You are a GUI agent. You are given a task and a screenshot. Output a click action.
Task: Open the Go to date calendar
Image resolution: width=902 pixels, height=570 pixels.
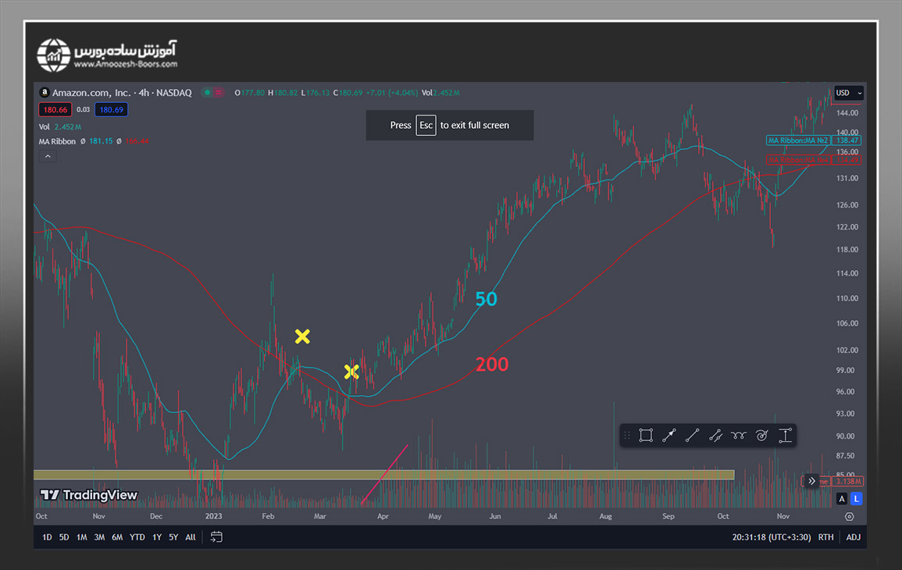(216, 537)
